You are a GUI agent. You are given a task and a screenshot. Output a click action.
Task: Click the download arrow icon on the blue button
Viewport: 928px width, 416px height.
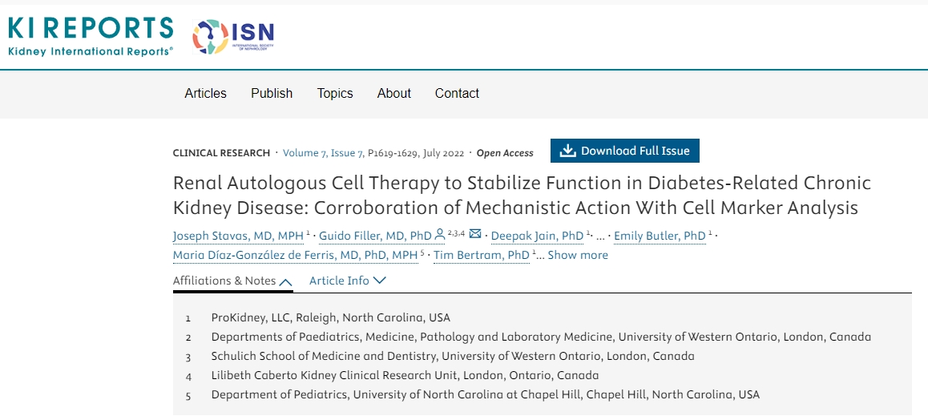coord(567,151)
